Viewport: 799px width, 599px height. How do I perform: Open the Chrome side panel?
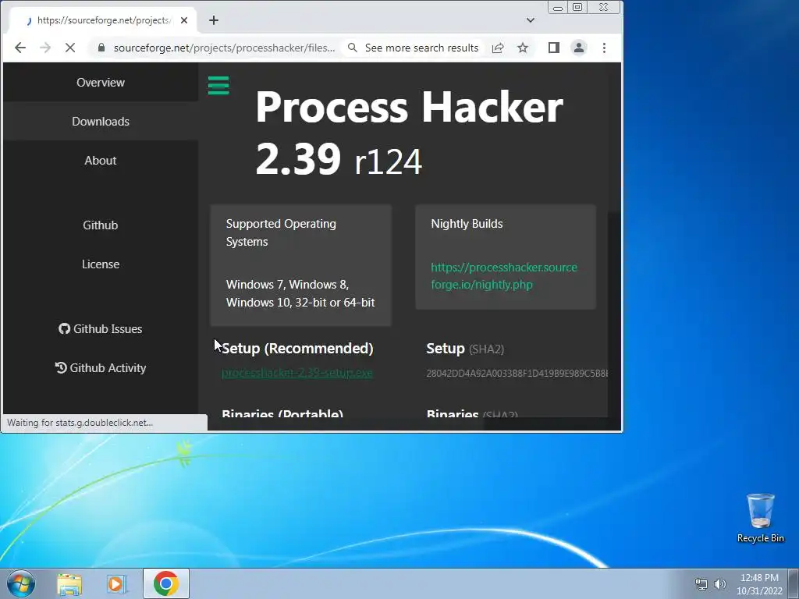tap(554, 48)
